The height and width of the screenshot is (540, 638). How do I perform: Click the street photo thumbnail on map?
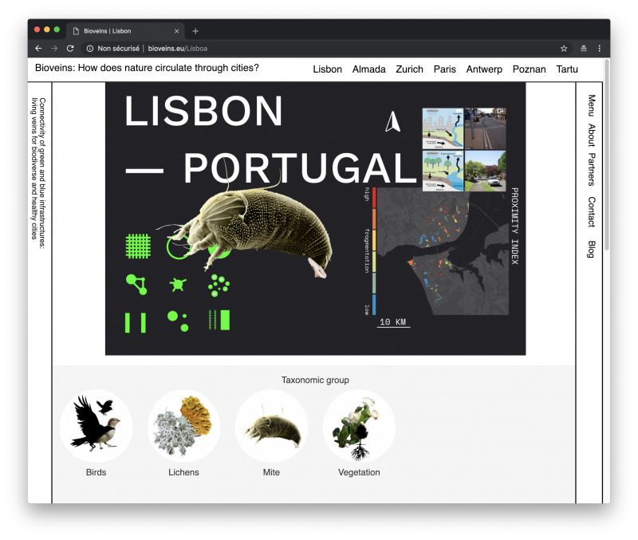(x=485, y=128)
